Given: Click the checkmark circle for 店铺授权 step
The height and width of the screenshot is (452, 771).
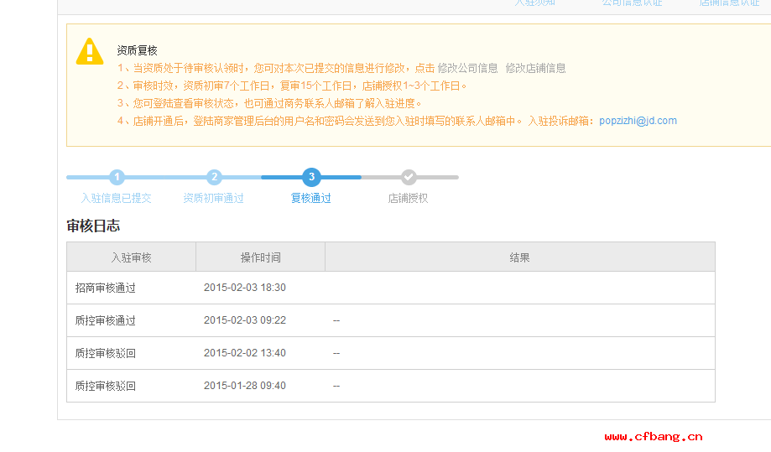Looking at the screenshot, I should [409, 177].
